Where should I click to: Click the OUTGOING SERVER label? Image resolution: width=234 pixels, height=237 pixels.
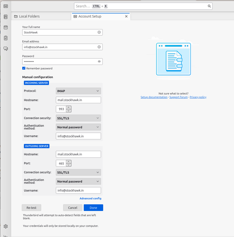point(36,146)
